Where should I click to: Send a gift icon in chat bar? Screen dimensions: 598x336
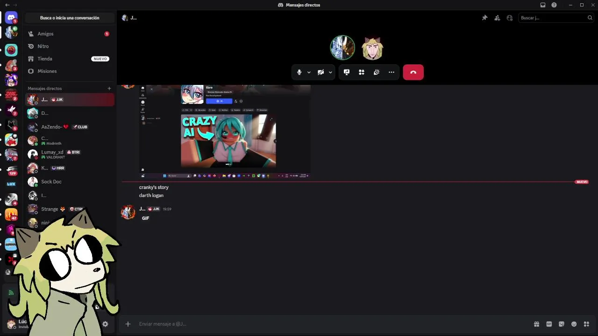click(536, 324)
